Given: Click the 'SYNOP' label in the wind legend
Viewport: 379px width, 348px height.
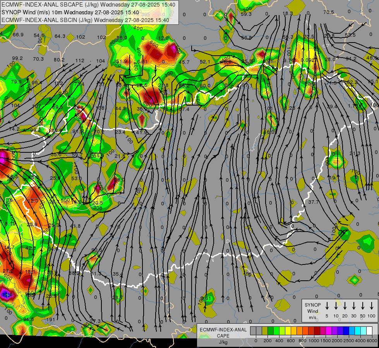Looking at the screenshot, I should pyautogui.click(x=312, y=305).
